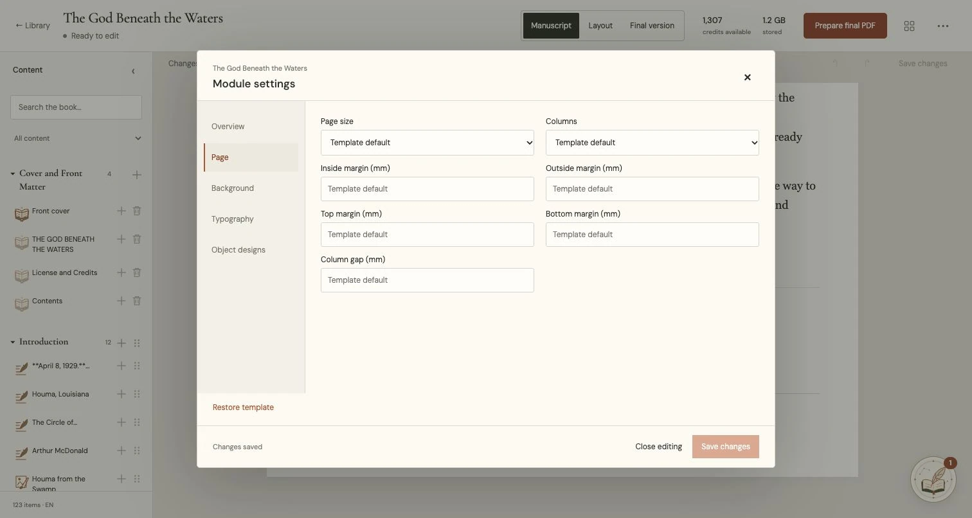Add a new item to Introduction section
Image resolution: width=972 pixels, height=518 pixels.
coord(121,343)
